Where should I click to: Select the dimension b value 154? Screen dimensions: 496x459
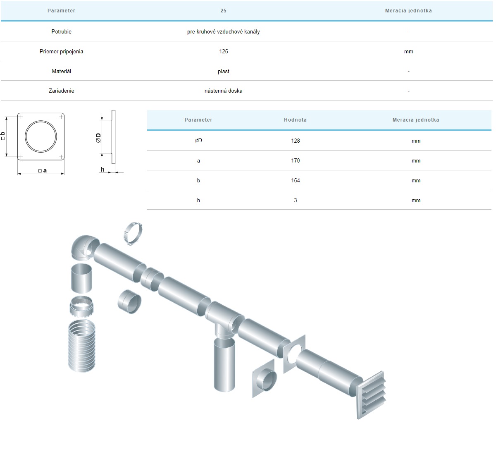pyautogui.click(x=295, y=180)
